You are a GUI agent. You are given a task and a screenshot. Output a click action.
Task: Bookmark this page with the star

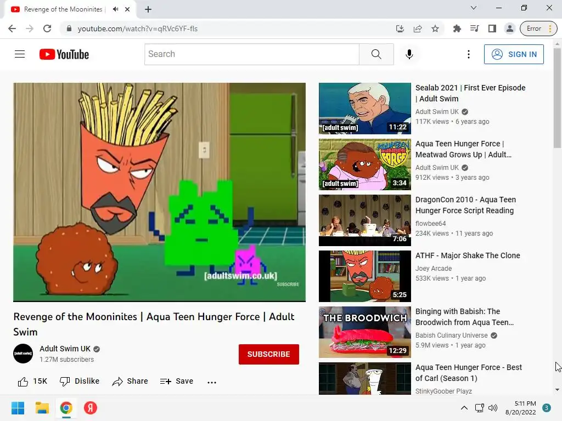[x=435, y=29]
